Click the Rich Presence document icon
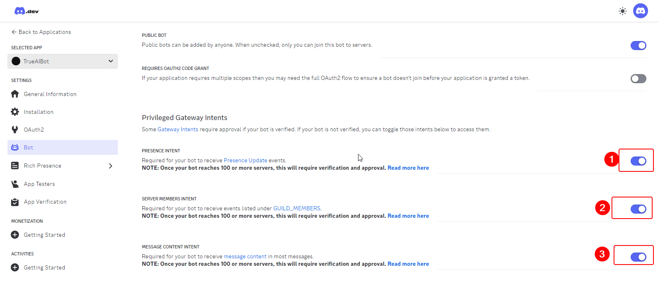The width and height of the screenshot is (658, 284). tap(15, 166)
